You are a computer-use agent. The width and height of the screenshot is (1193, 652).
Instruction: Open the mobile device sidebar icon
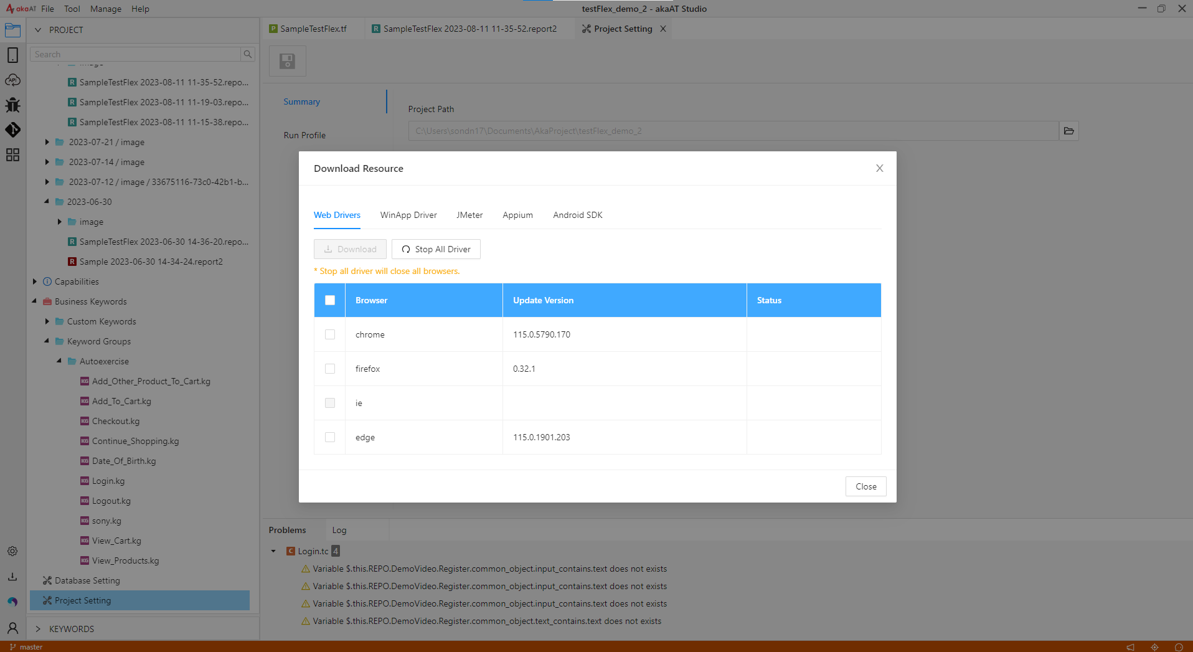[x=12, y=55]
